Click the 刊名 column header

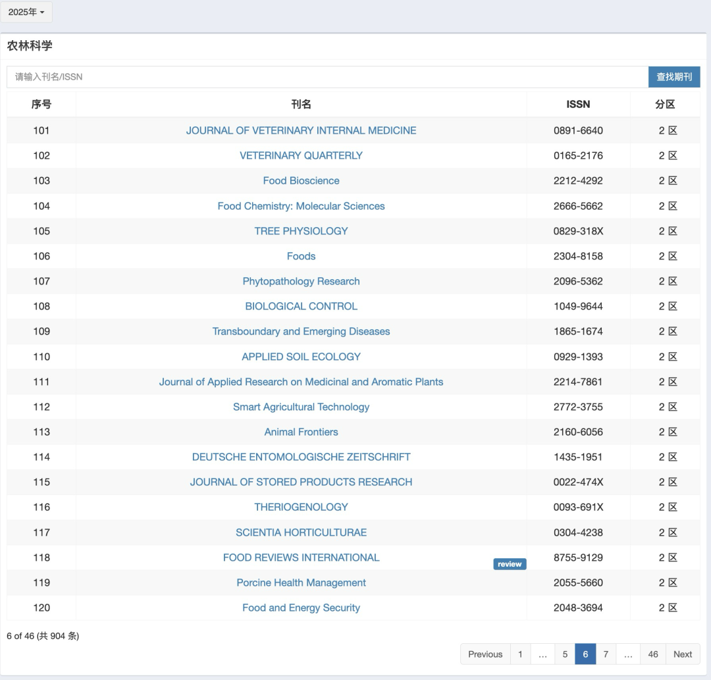click(301, 104)
